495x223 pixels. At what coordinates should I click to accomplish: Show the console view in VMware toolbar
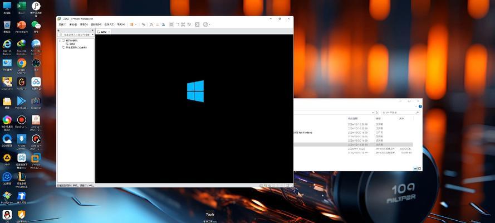[x=197, y=25]
